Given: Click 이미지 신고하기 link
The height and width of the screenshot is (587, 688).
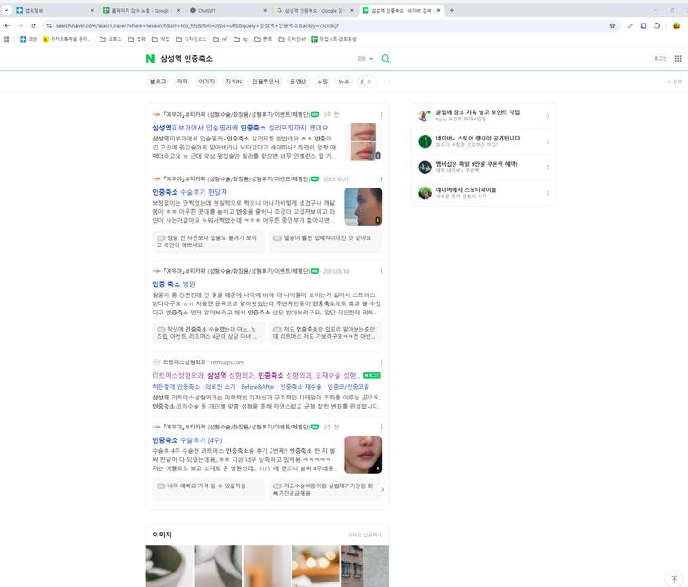Looking at the screenshot, I should 364,534.
